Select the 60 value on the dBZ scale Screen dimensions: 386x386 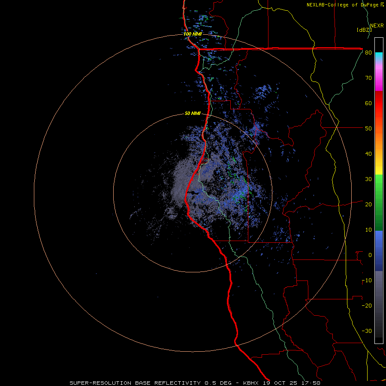click(368, 103)
